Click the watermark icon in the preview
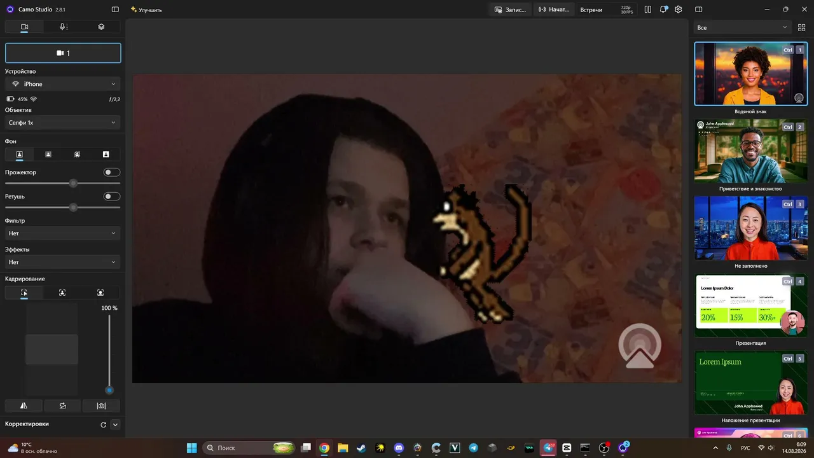 tap(640, 345)
